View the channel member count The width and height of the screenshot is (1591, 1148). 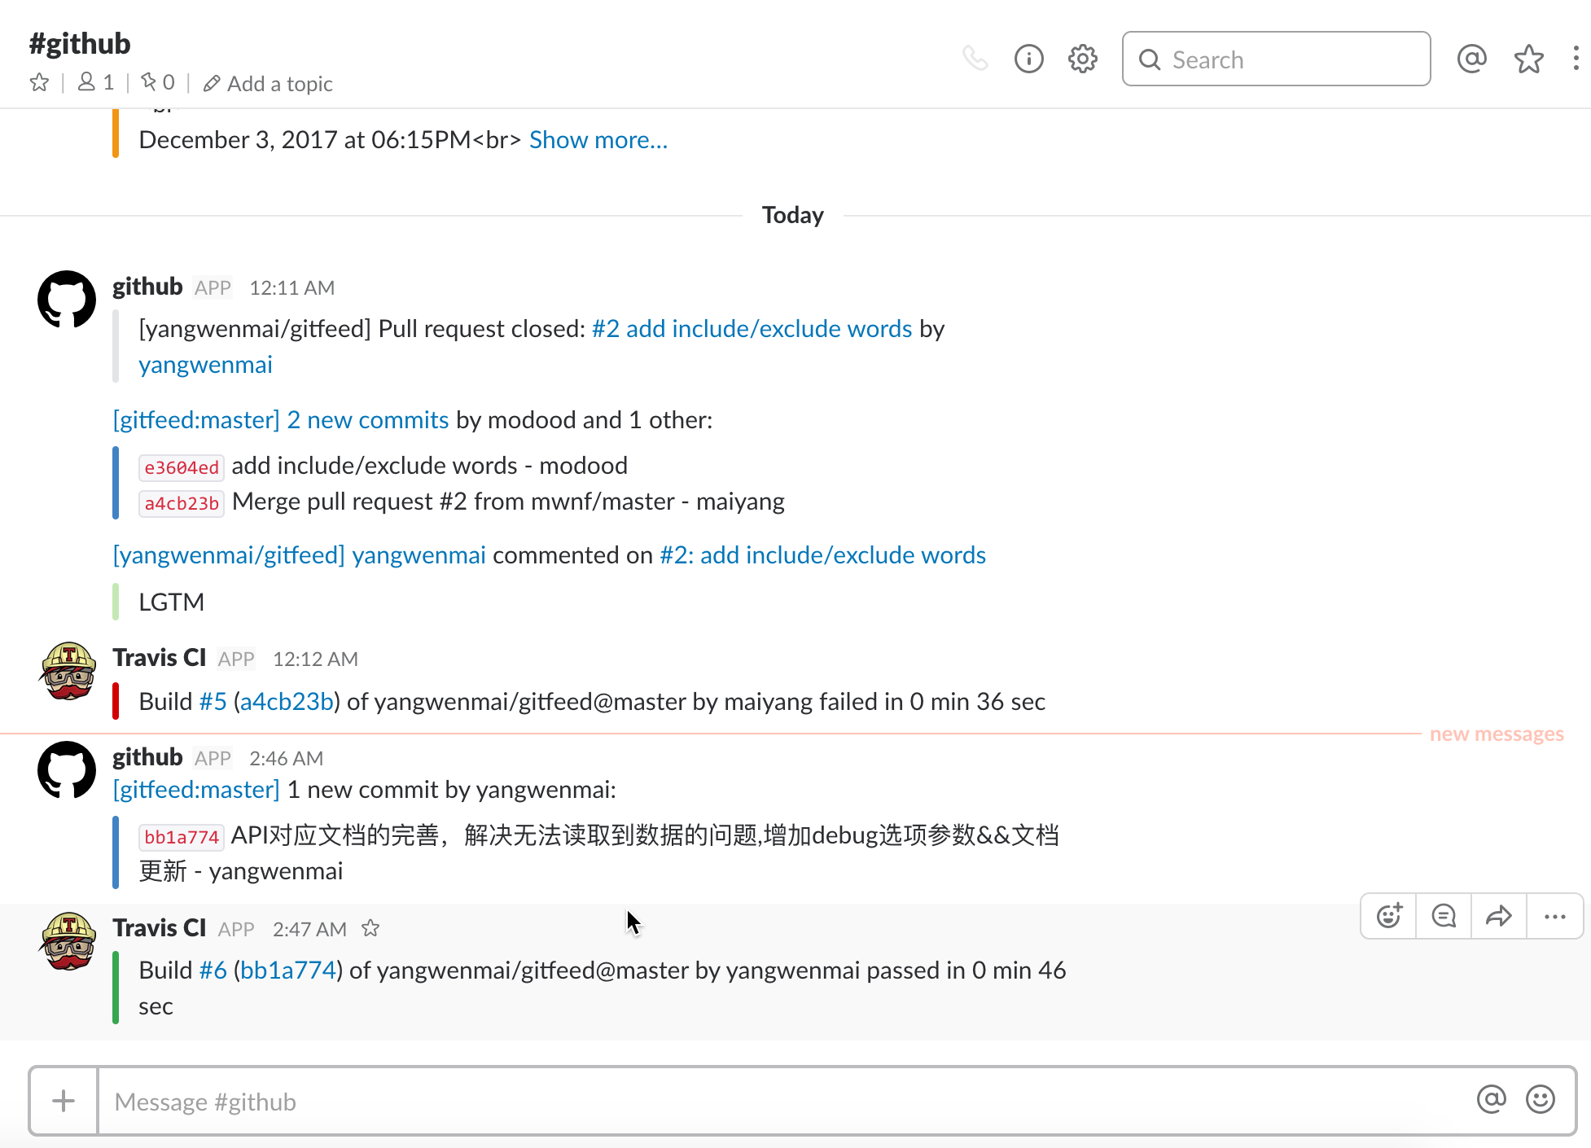tap(96, 83)
